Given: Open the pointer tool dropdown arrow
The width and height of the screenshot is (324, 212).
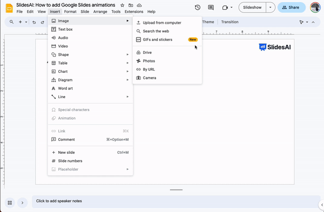Looking at the screenshot, I should coord(307,22).
